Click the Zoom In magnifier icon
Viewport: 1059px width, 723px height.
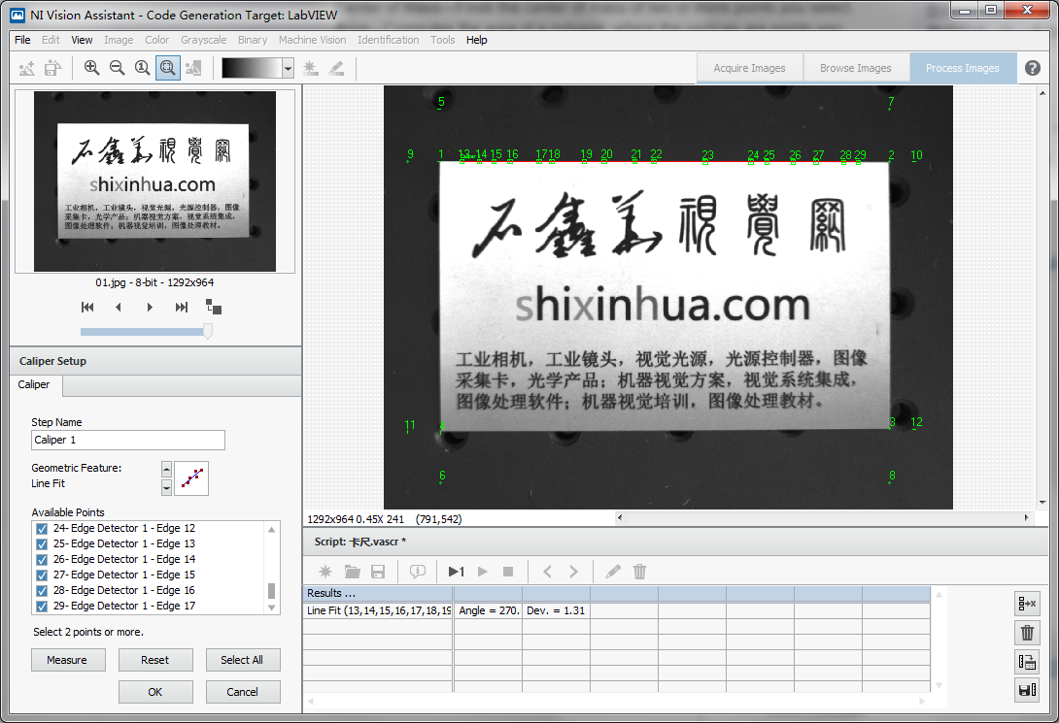pyautogui.click(x=91, y=68)
